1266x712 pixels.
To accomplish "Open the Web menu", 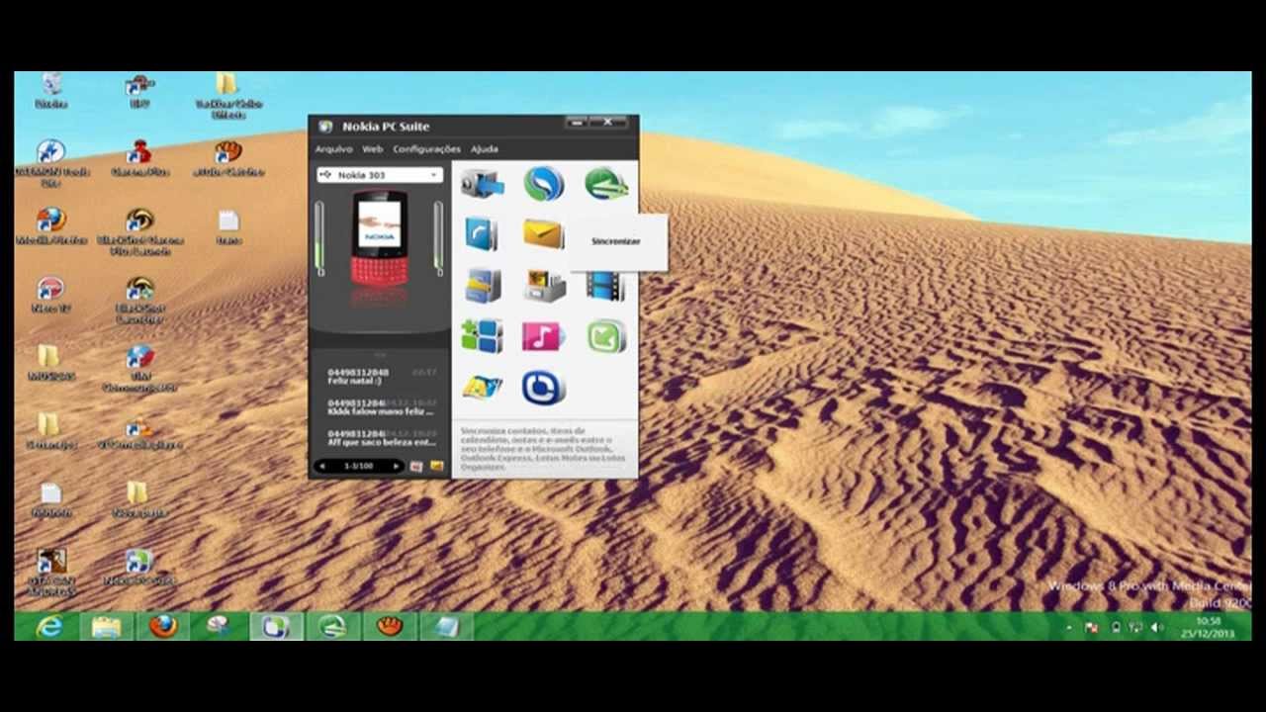I will [372, 149].
